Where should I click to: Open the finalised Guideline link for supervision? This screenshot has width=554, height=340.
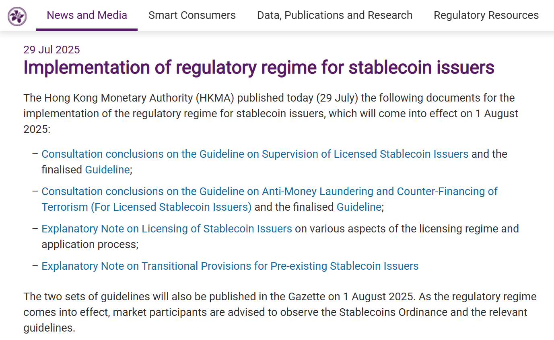[107, 170]
